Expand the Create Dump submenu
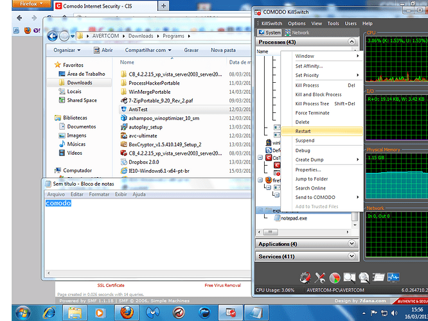This screenshot has width=428, height=321. (357, 160)
